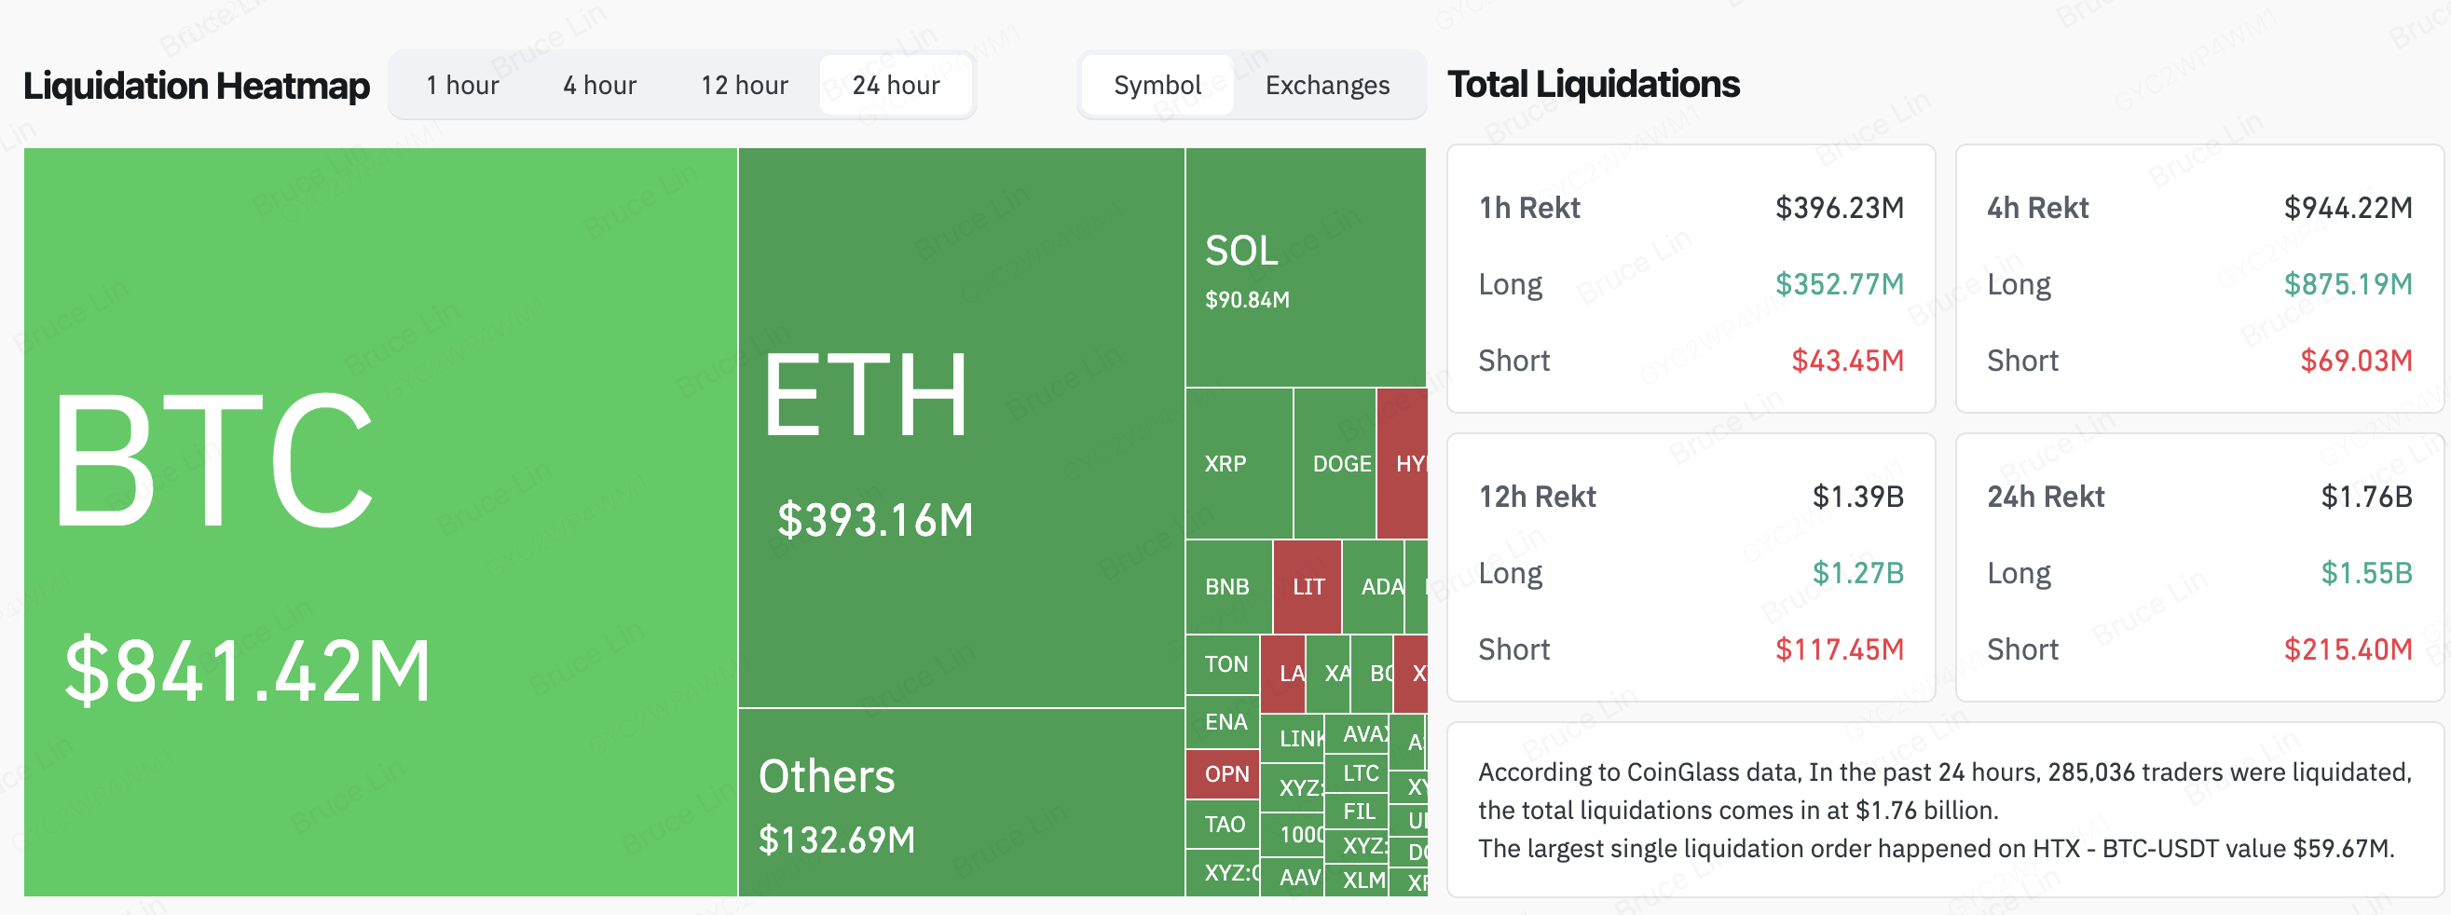Viewport: 2451px width, 915px height.
Task: Click the SOL $90.84M tile
Action: click(1306, 267)
